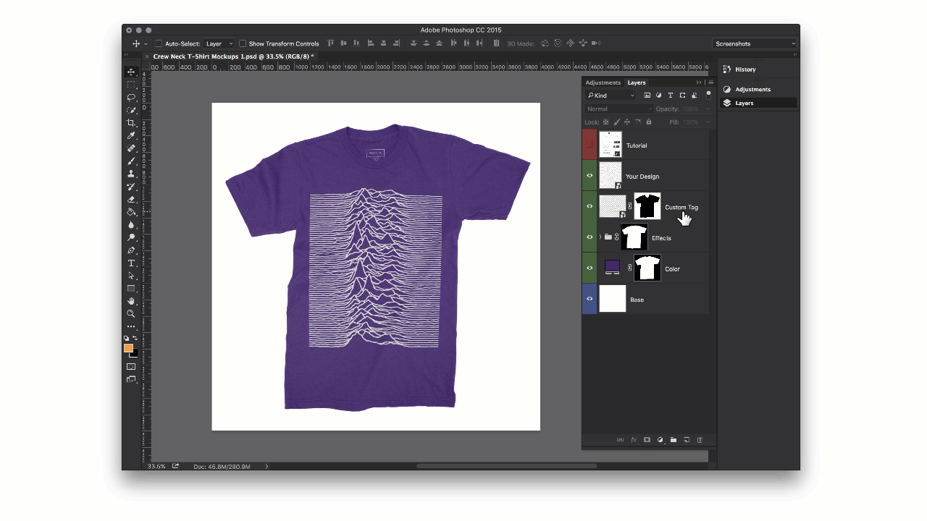Open the Kind filter dropdown
The image size is (927, 521).
[x=611, y=95]
